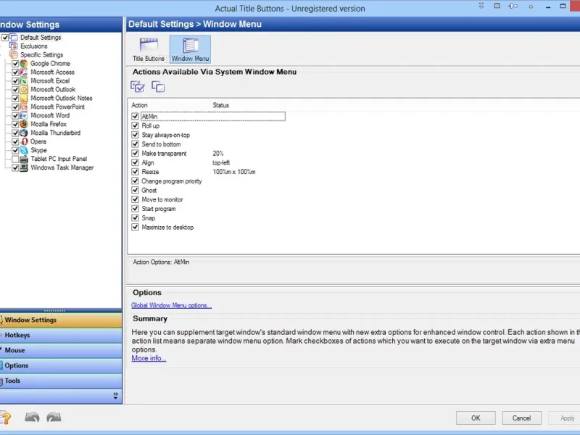The width and height of the screenshot is (580, 435).
Task: Uncheck the Roll up action
Action: [x=136, y=125]
